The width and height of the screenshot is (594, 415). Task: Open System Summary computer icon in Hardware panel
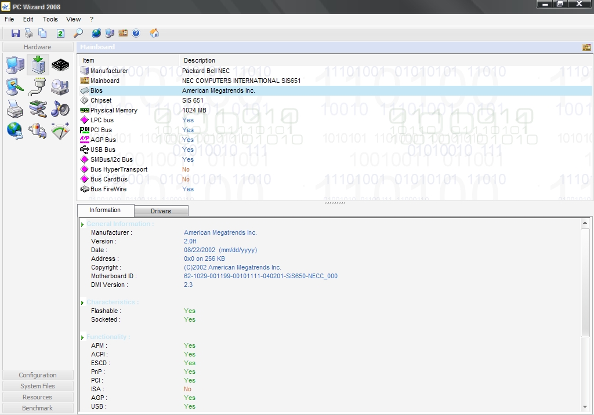coord(15,65)
